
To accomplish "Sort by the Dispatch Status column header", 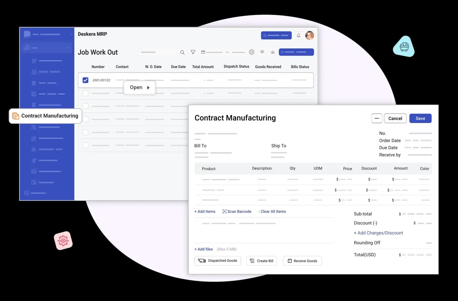I will click(x=236, y=67).
